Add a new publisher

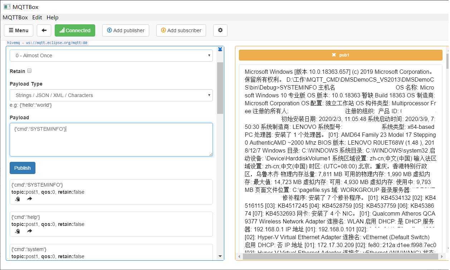[x=126, y=30]
